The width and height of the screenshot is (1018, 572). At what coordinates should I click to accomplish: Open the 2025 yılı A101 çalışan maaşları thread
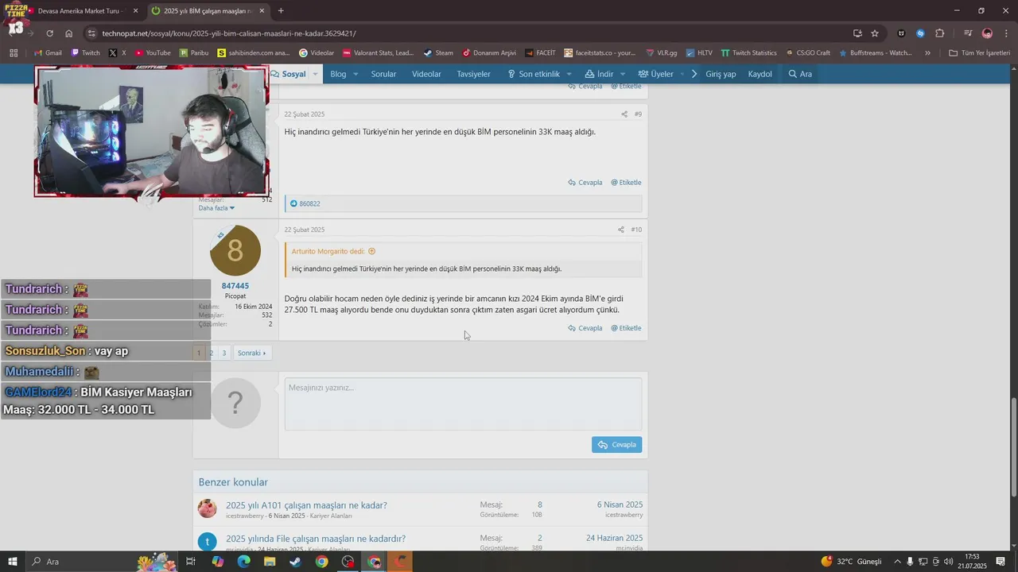306,505
